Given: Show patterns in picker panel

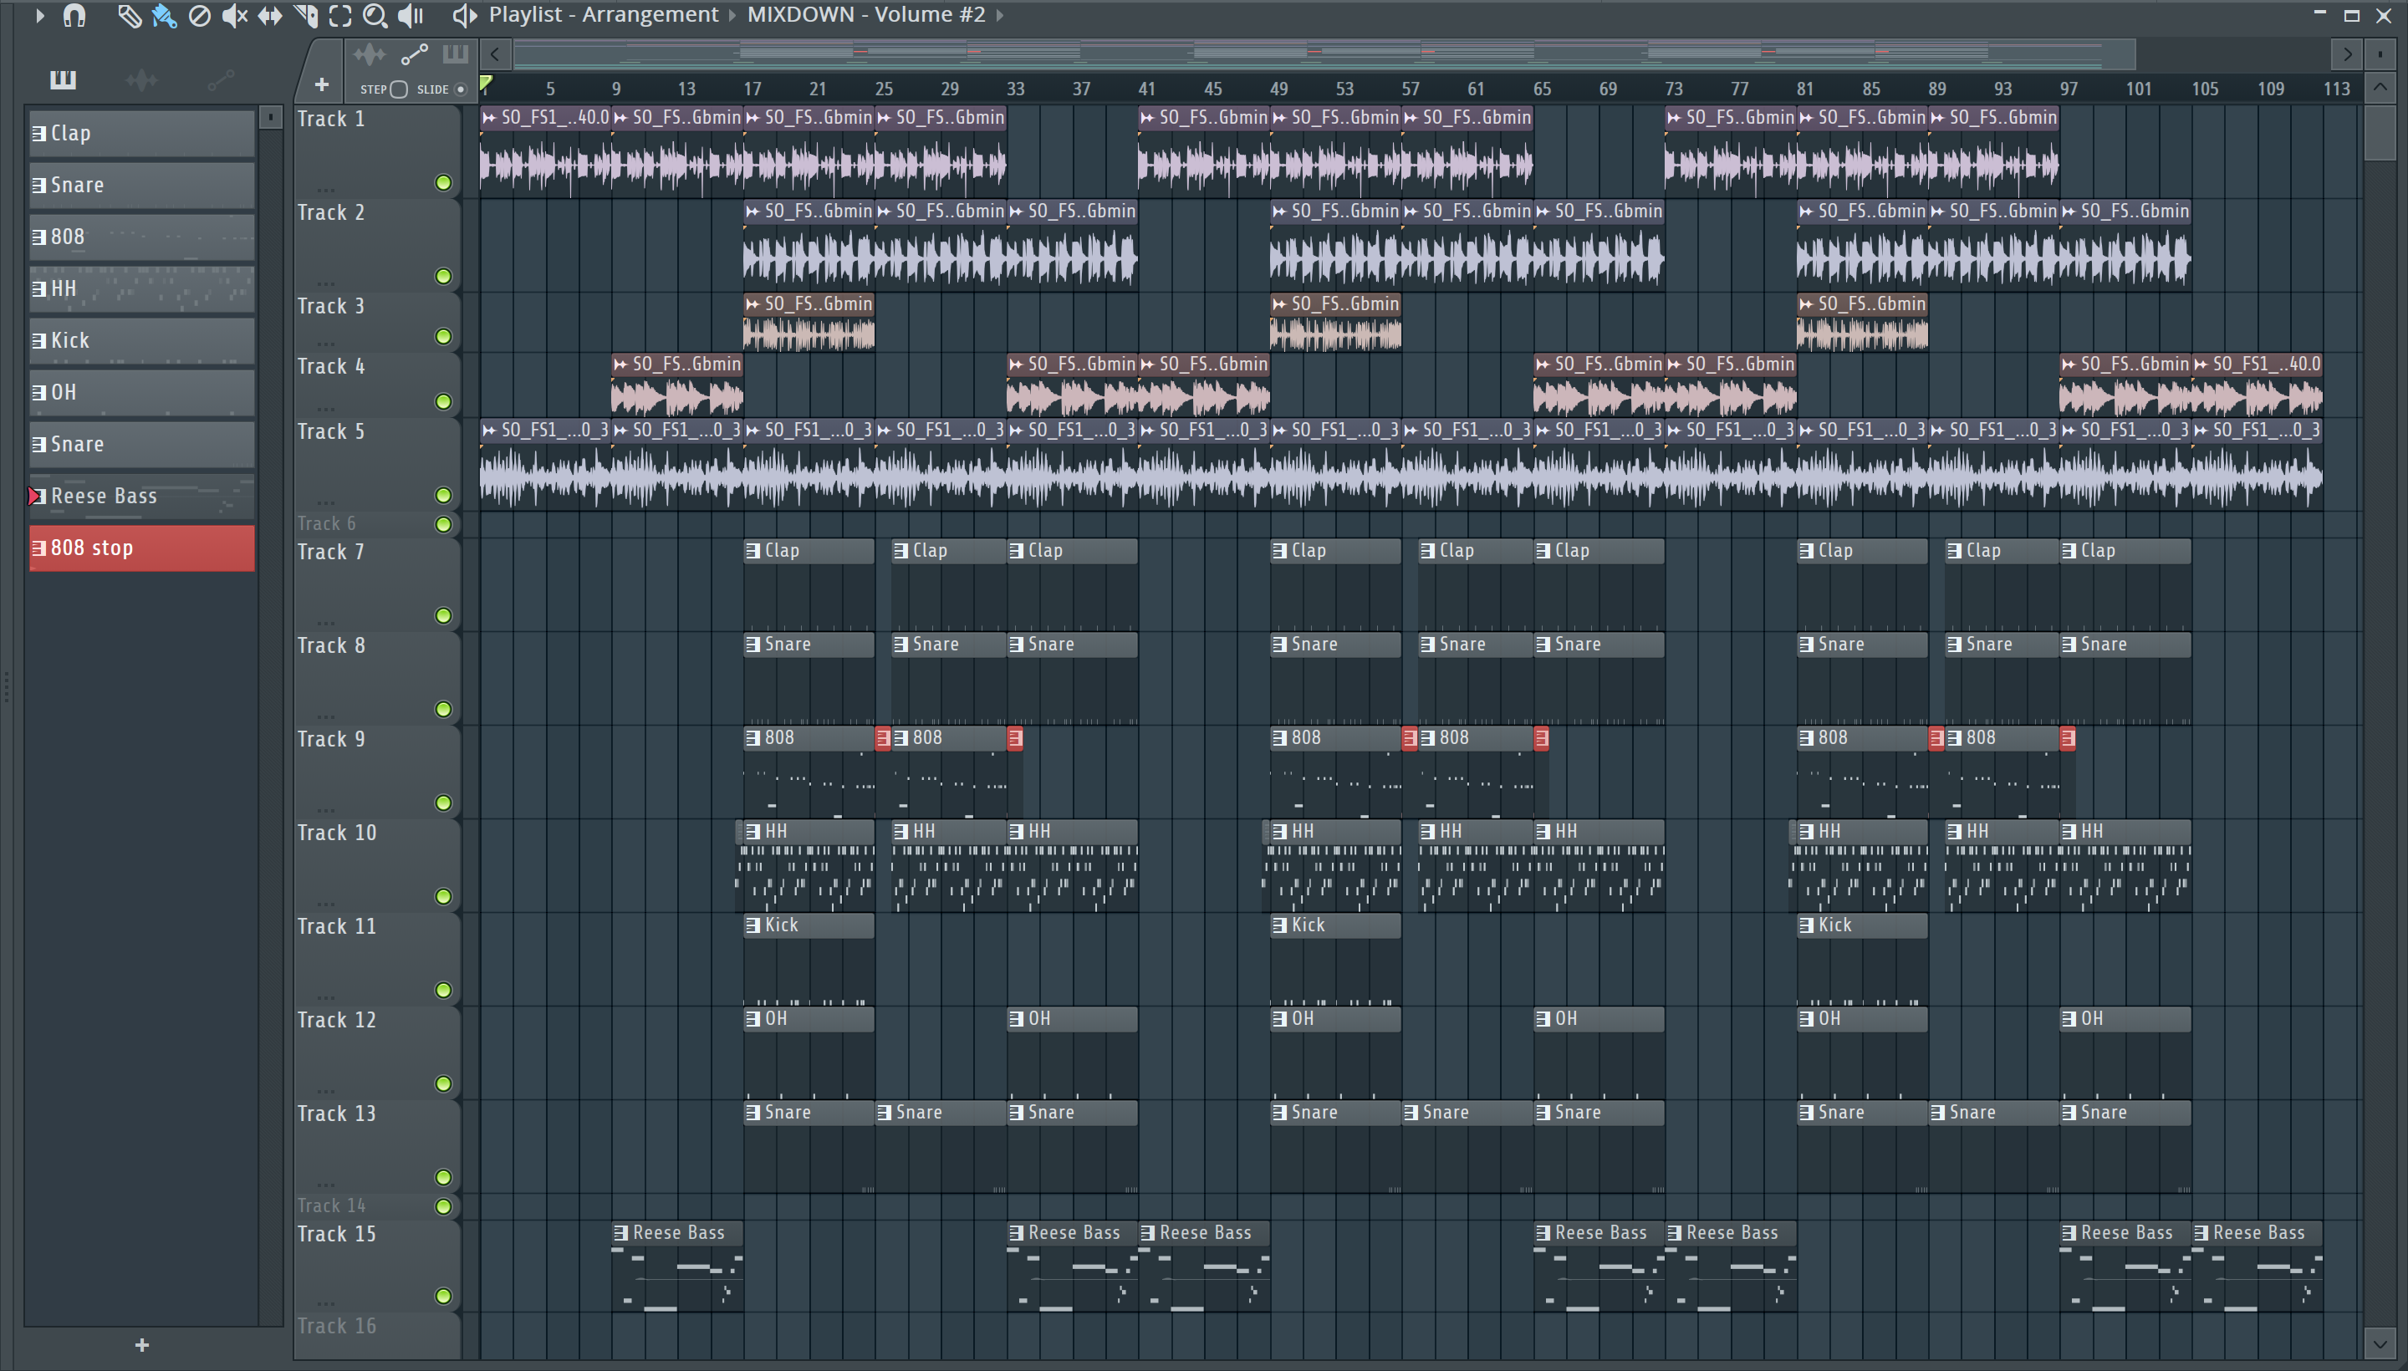Looking at the screenshot, I should [63, 80].
